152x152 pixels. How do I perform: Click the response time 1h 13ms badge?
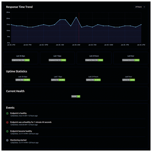pos(131,60)
